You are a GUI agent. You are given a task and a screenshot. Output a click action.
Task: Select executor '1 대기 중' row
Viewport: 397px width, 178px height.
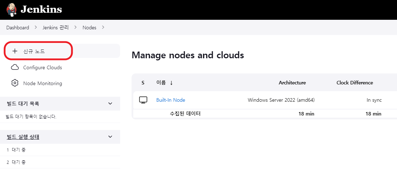[60, 150]
